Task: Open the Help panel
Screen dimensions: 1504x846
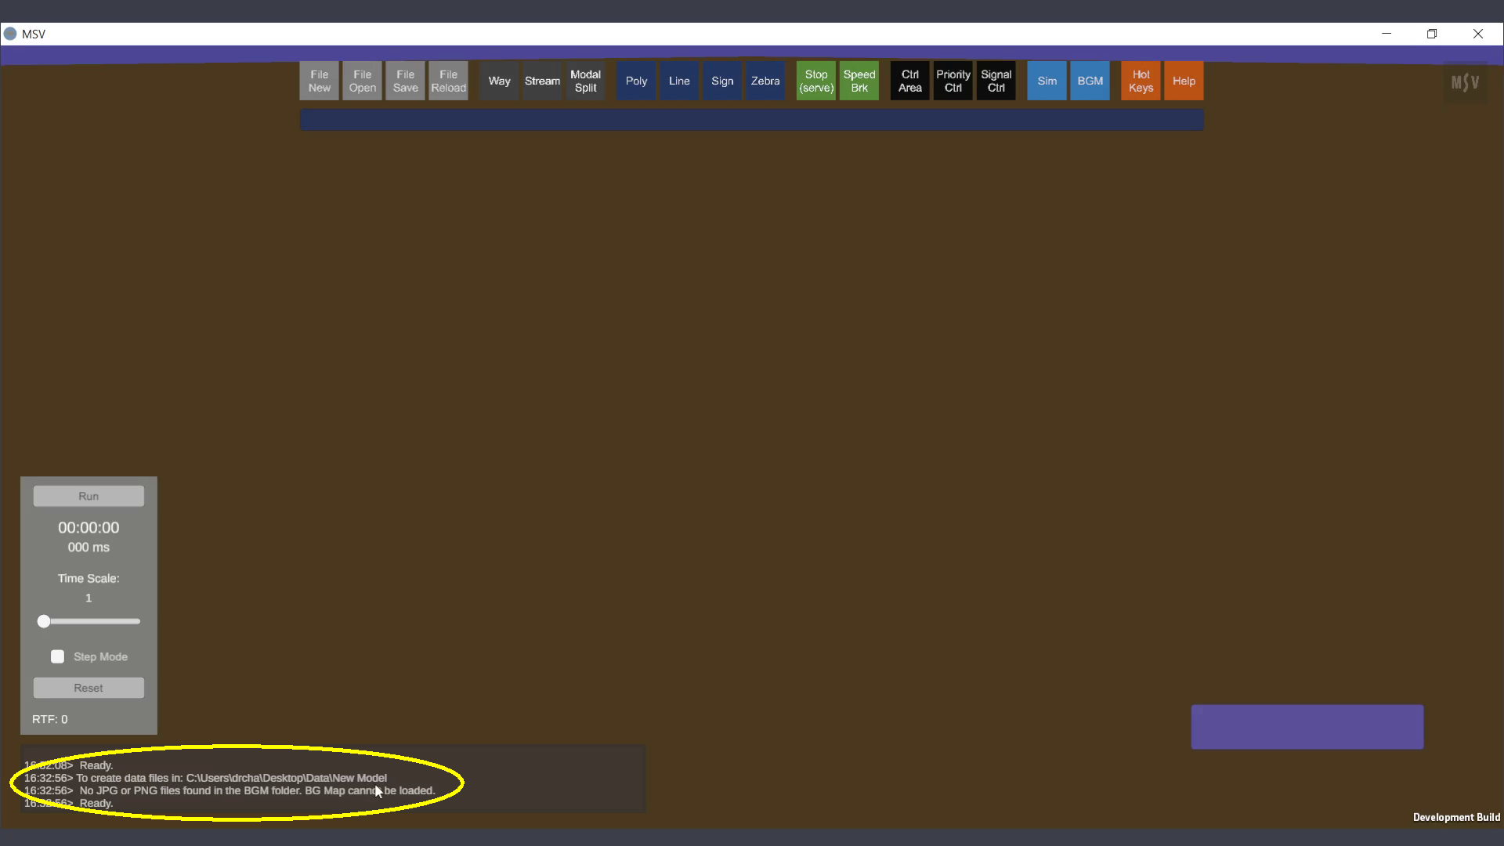Action: tap(1184, 81)
